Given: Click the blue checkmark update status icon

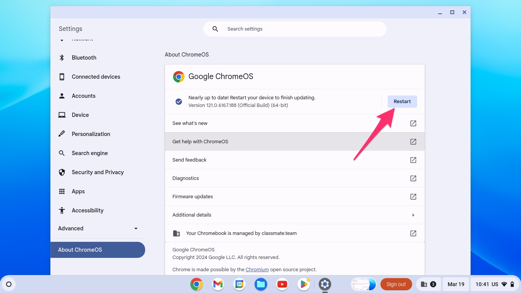Looking at the screenshot, I should pos(178,102).
